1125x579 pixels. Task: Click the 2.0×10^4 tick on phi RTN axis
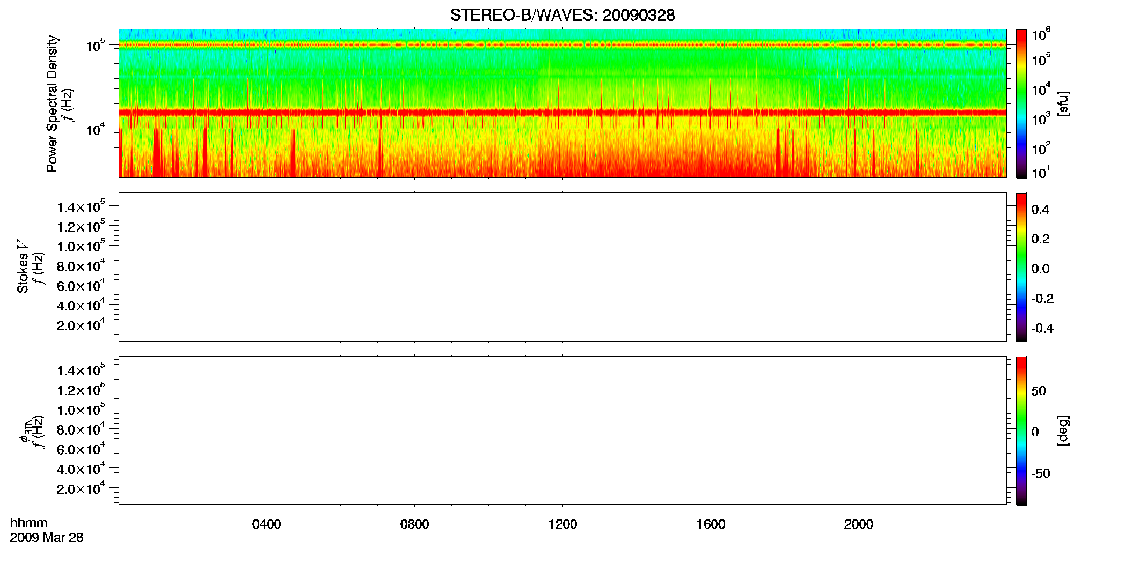(x=81, y=488)
